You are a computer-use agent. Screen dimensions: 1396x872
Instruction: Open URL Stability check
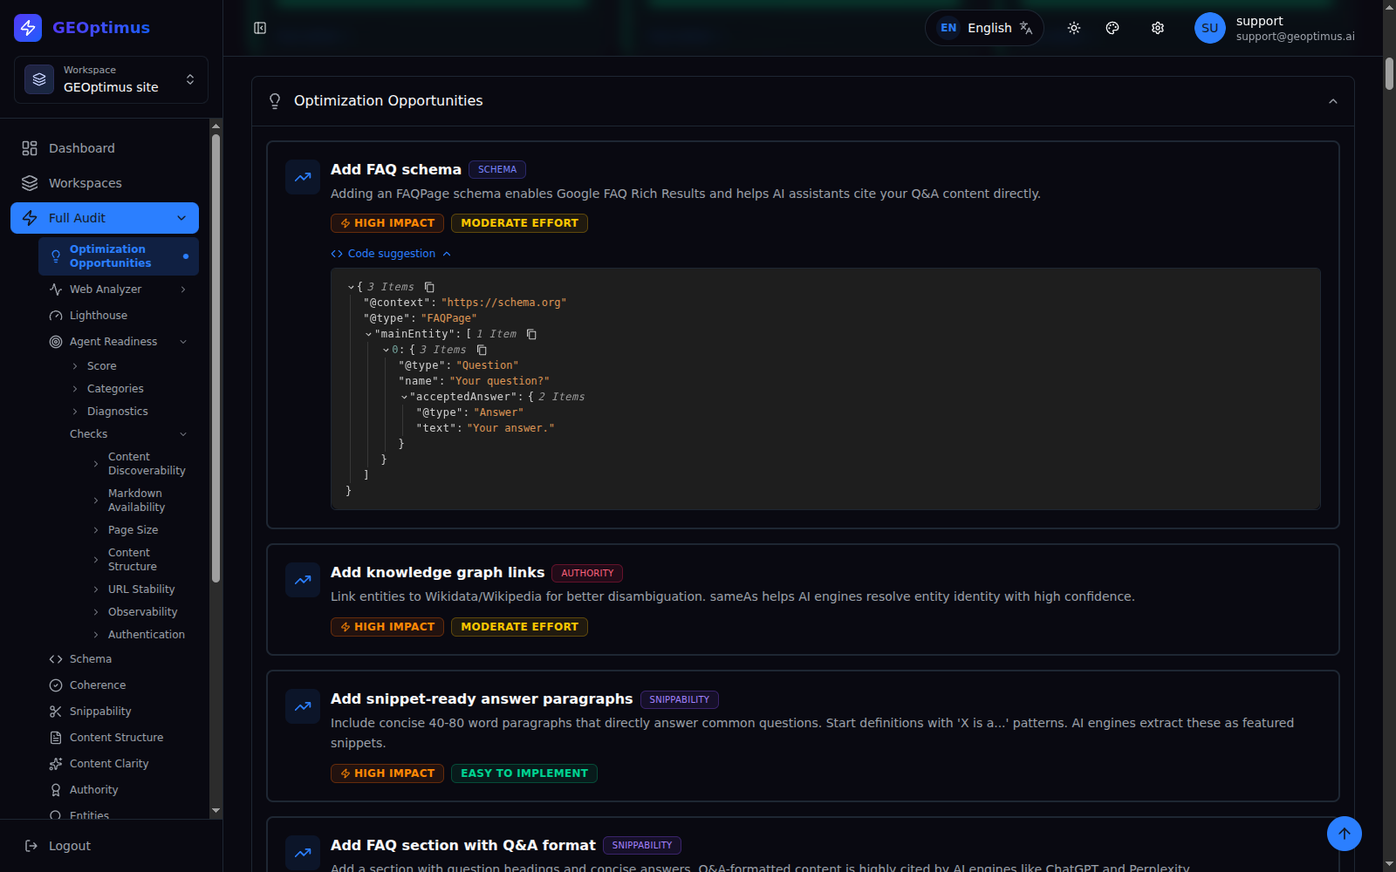(x=141, y=589)
